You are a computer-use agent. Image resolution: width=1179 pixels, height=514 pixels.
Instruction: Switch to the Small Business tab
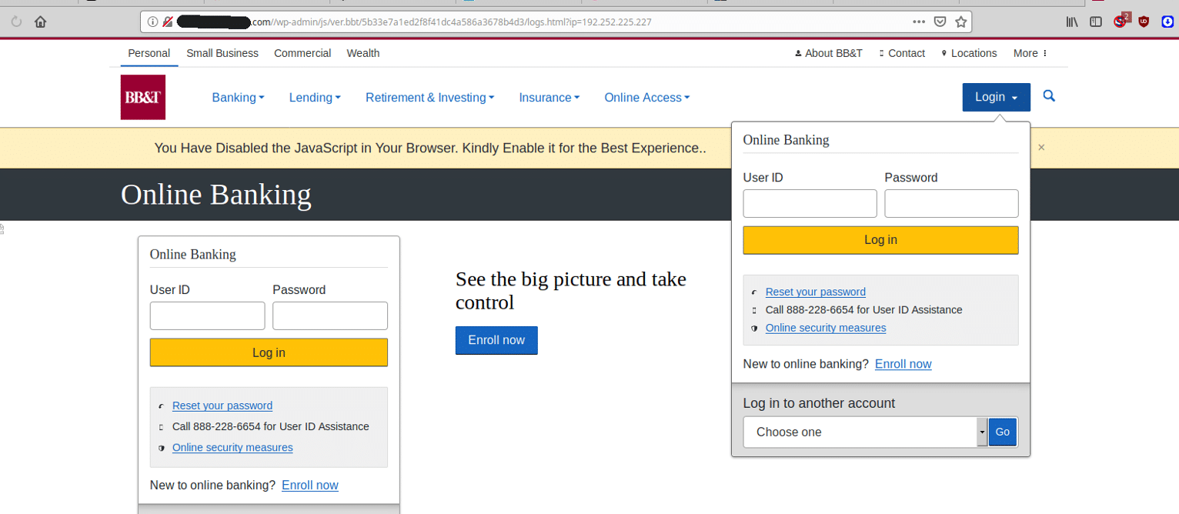click(x=222, y=53)
